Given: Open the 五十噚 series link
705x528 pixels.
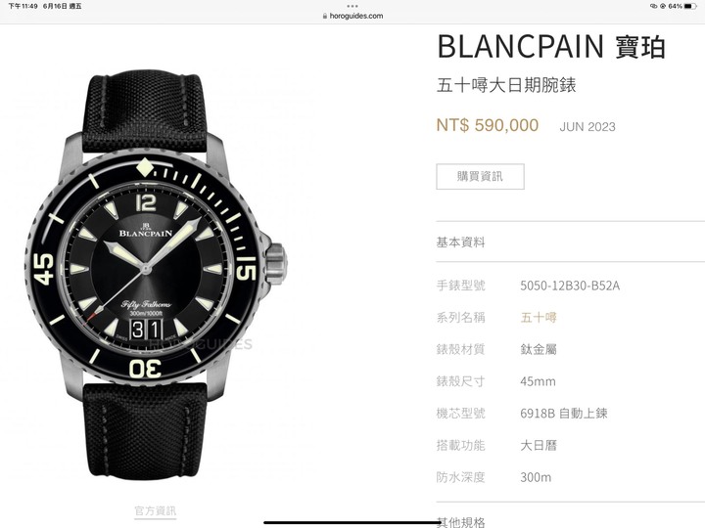Looking at the screenshot, I should pyautogui.click(x=539, y=318).
